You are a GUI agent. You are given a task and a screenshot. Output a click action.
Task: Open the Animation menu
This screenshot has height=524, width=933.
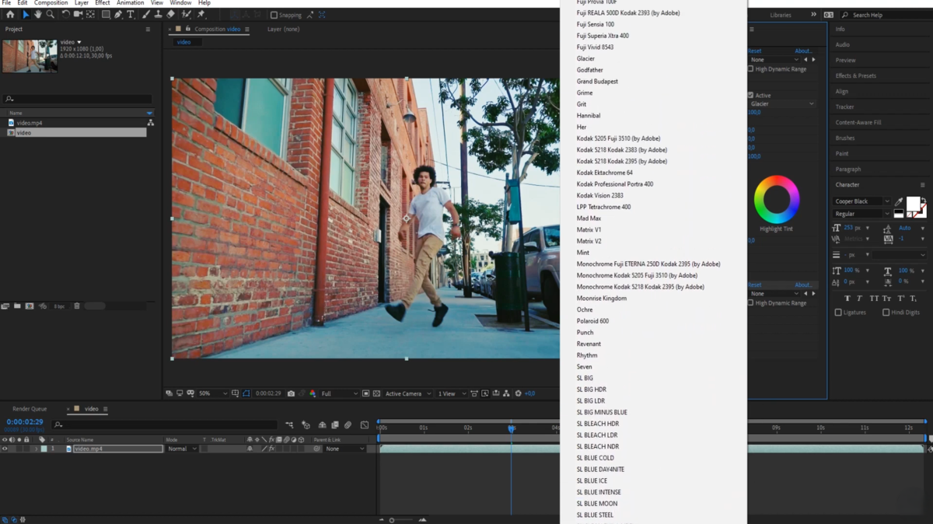tap(130, 3)
